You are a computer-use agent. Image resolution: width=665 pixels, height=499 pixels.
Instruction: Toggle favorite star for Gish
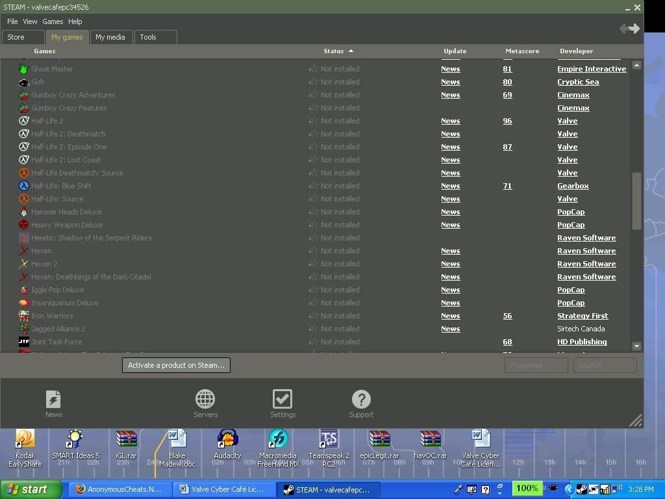point(313,82)
